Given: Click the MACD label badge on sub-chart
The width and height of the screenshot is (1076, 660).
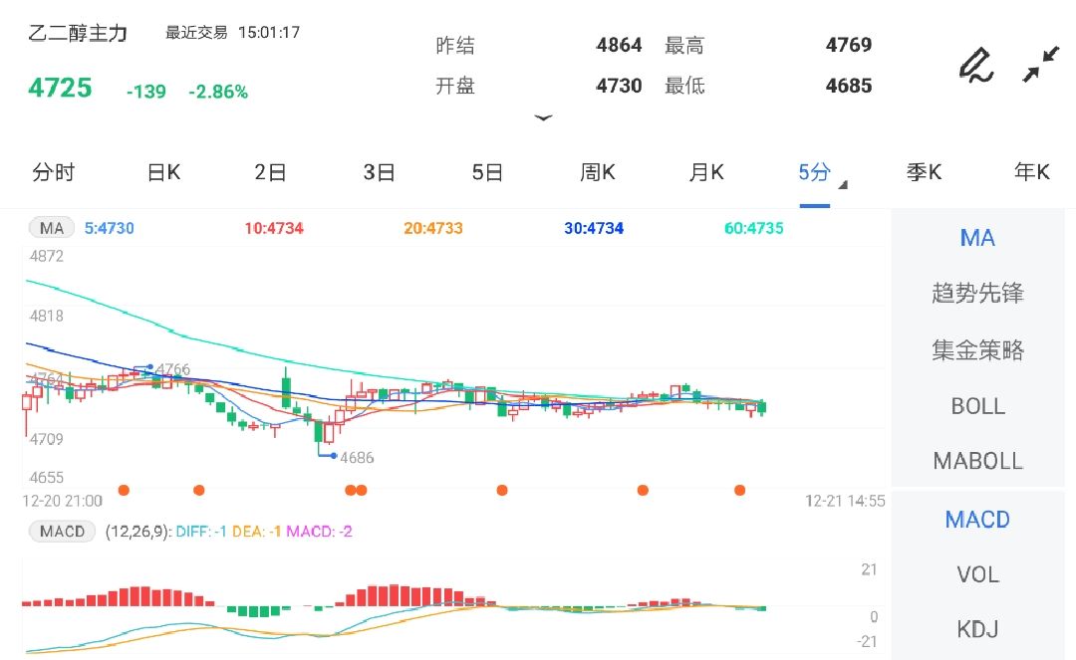Looking at the screenshot, I should pyautogui.click(x=62, y=532).
